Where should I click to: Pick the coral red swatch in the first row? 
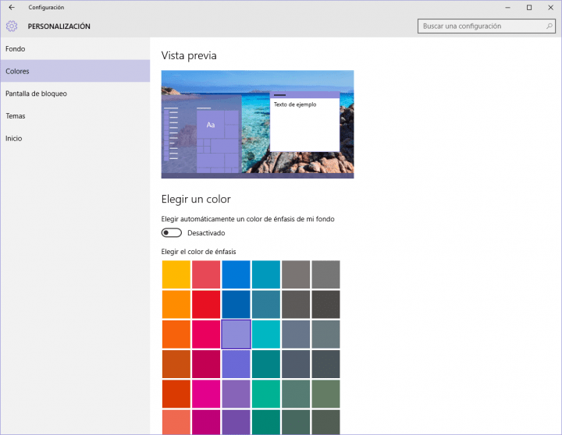point(206,274)
